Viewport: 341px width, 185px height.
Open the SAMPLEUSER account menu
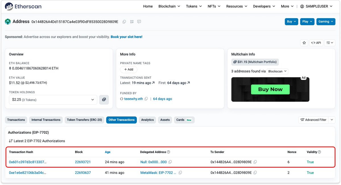[317, 6]
